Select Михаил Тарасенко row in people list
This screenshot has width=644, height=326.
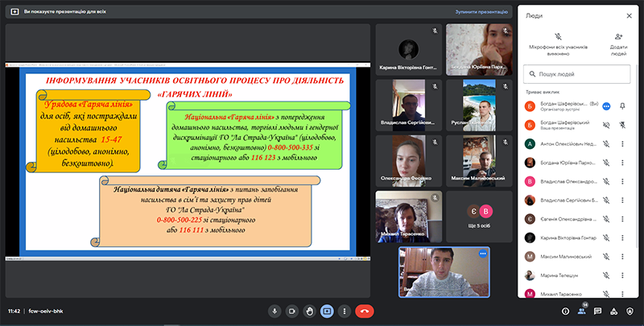coord(576,293)
